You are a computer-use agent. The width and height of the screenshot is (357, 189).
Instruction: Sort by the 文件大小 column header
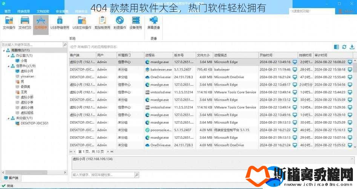click(x=204, y=55)
